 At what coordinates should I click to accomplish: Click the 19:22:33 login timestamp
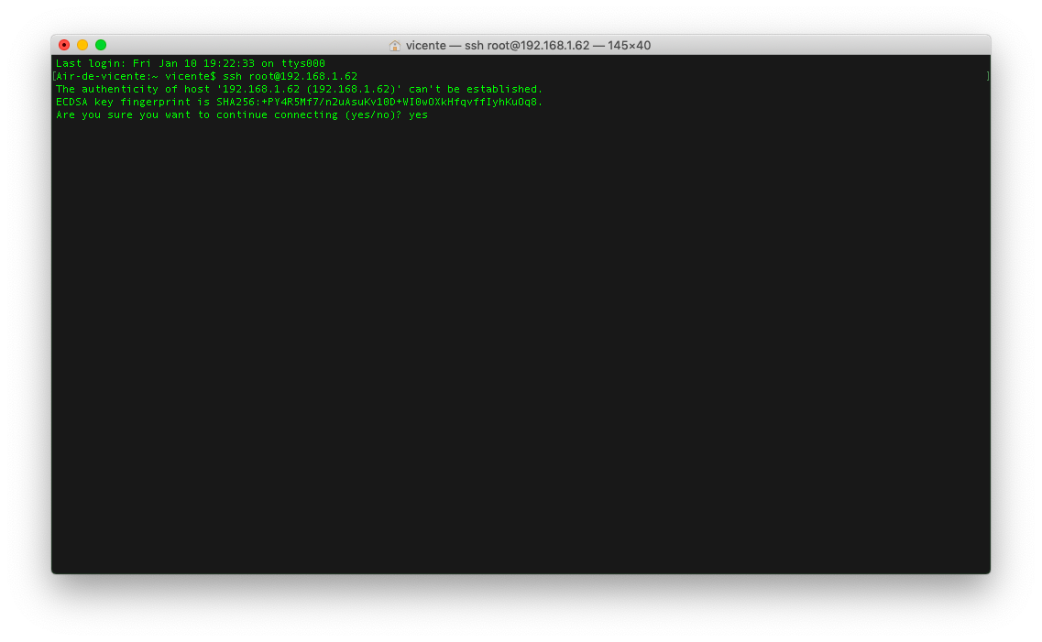tap(228, 64)
